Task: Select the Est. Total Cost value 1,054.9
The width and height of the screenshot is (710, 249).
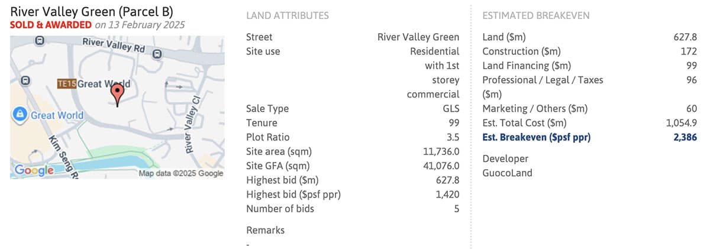Action: tap(681, 123)
